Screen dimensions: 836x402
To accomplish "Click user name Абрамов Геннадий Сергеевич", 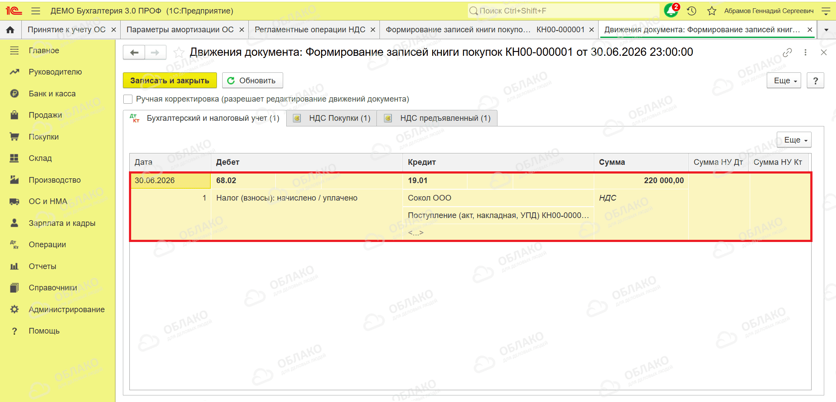I will click(769, 11).
